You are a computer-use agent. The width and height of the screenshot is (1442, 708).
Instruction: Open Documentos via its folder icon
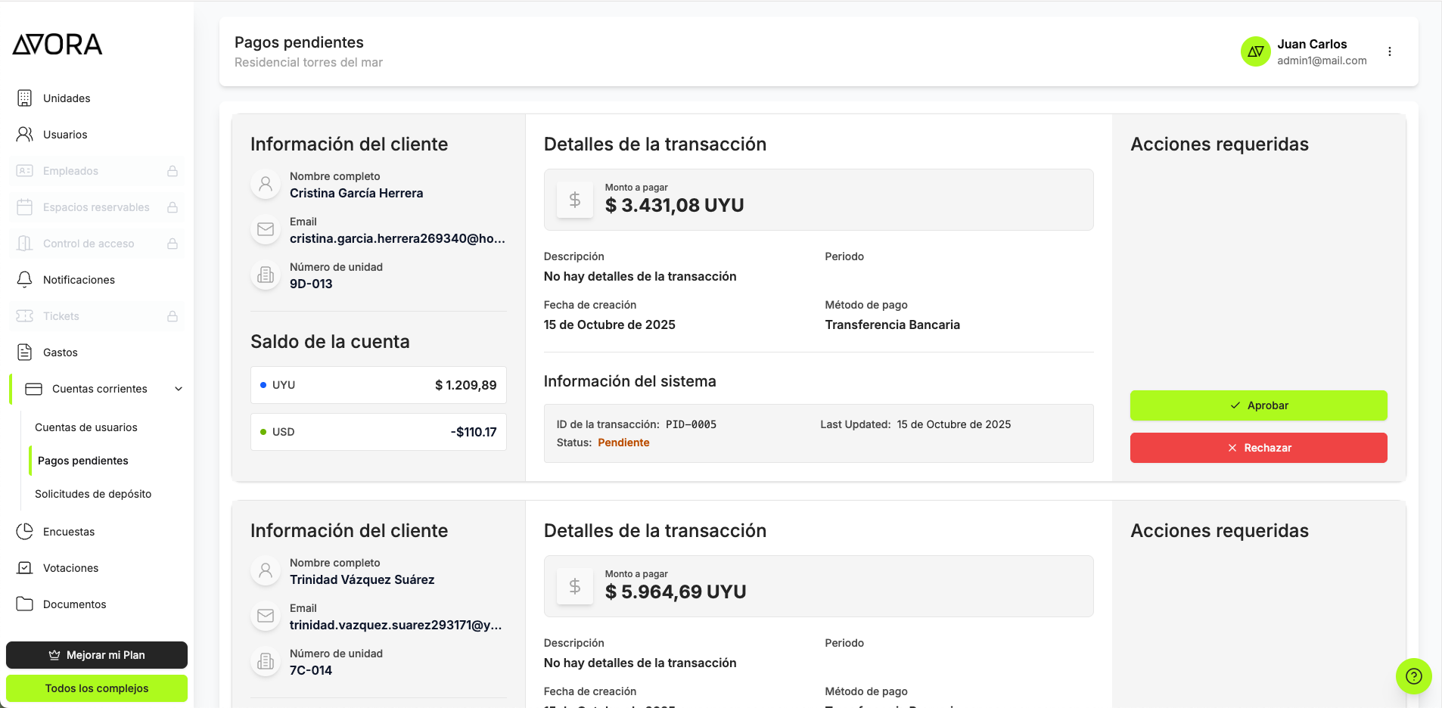[x=25, y=604]
